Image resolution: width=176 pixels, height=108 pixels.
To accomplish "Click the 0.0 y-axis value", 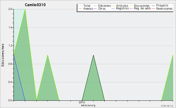I will coord(10,100).
